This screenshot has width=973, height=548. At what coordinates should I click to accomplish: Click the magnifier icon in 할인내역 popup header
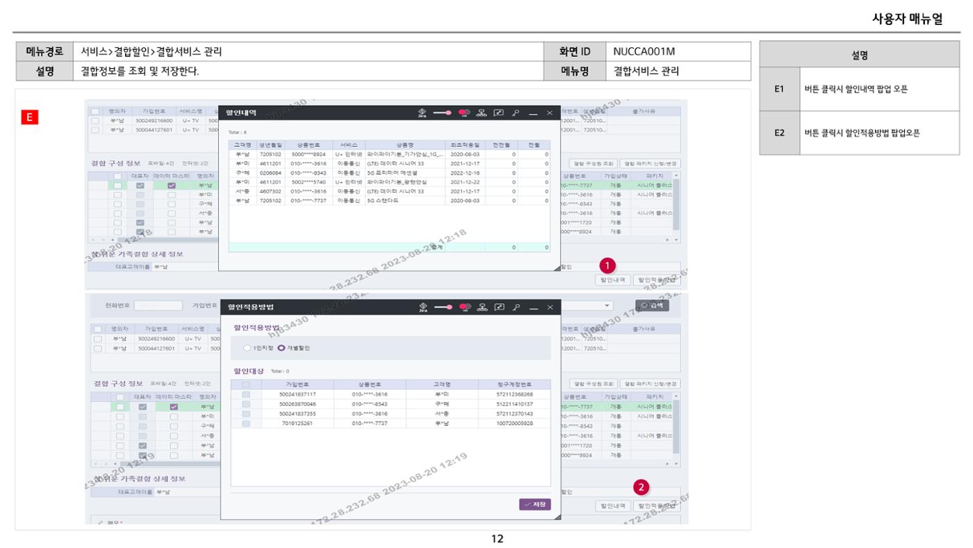point(516,113)
